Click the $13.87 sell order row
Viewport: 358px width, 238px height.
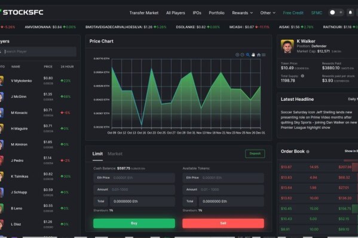pos(319,167)
